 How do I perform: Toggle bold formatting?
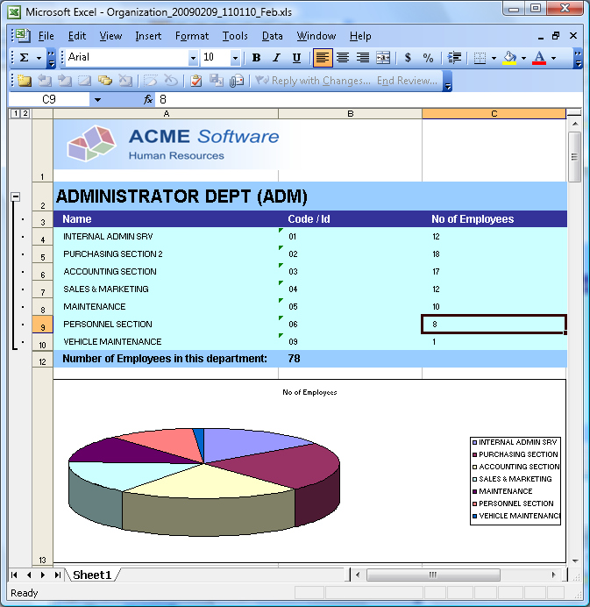(256, 58)
